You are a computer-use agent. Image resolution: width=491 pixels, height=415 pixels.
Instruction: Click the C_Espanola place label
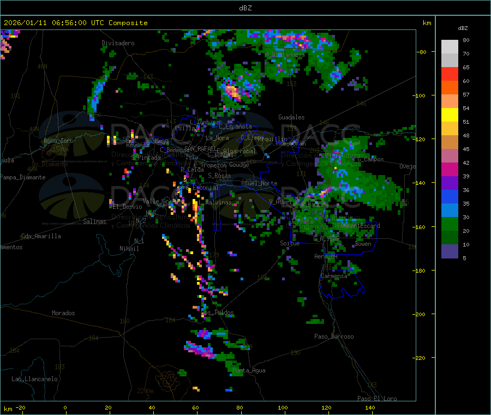tap(235, 127)
